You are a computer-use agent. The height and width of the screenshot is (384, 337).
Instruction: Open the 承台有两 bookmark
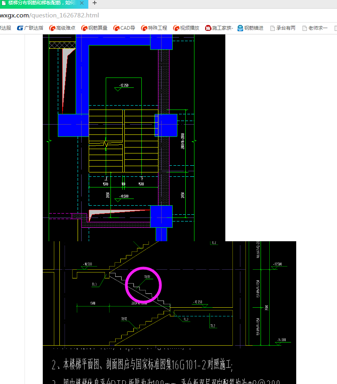coord(283,28)
